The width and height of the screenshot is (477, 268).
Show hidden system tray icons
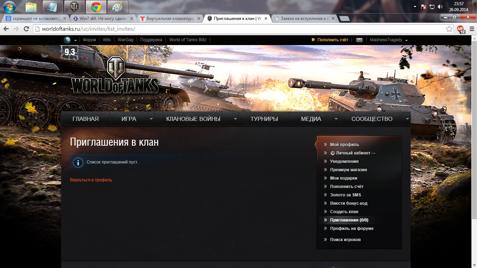(x=415, y=7)
